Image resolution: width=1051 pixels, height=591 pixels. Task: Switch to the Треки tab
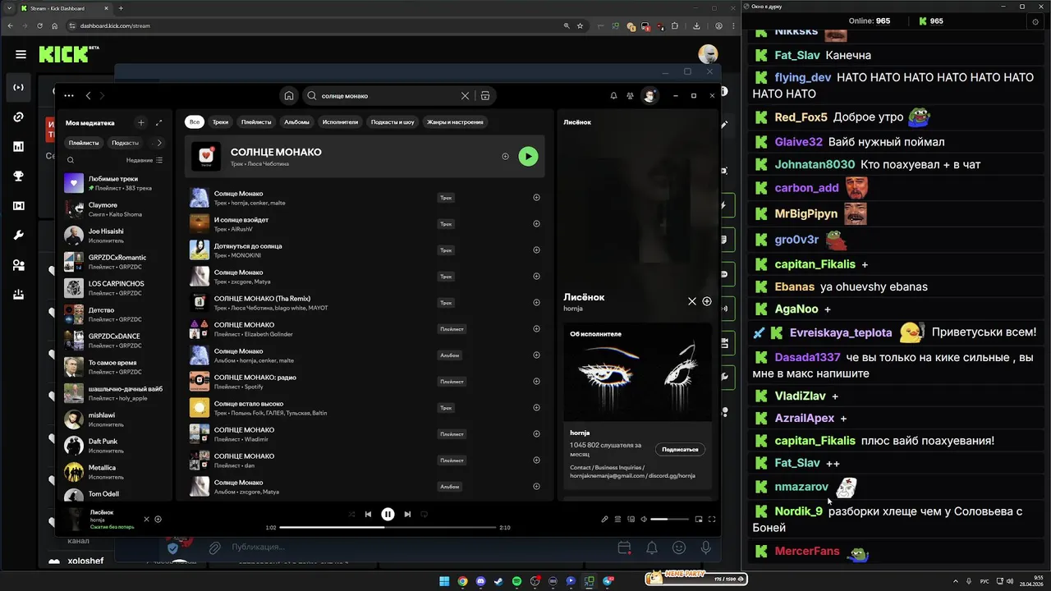[220, 121]
